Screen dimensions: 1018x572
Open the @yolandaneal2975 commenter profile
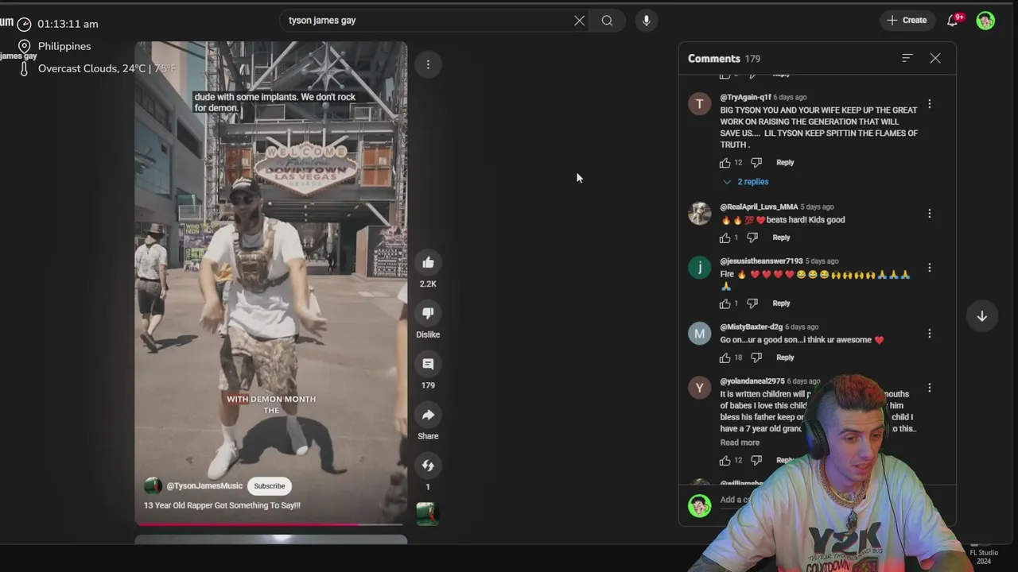tap(752, 381)
